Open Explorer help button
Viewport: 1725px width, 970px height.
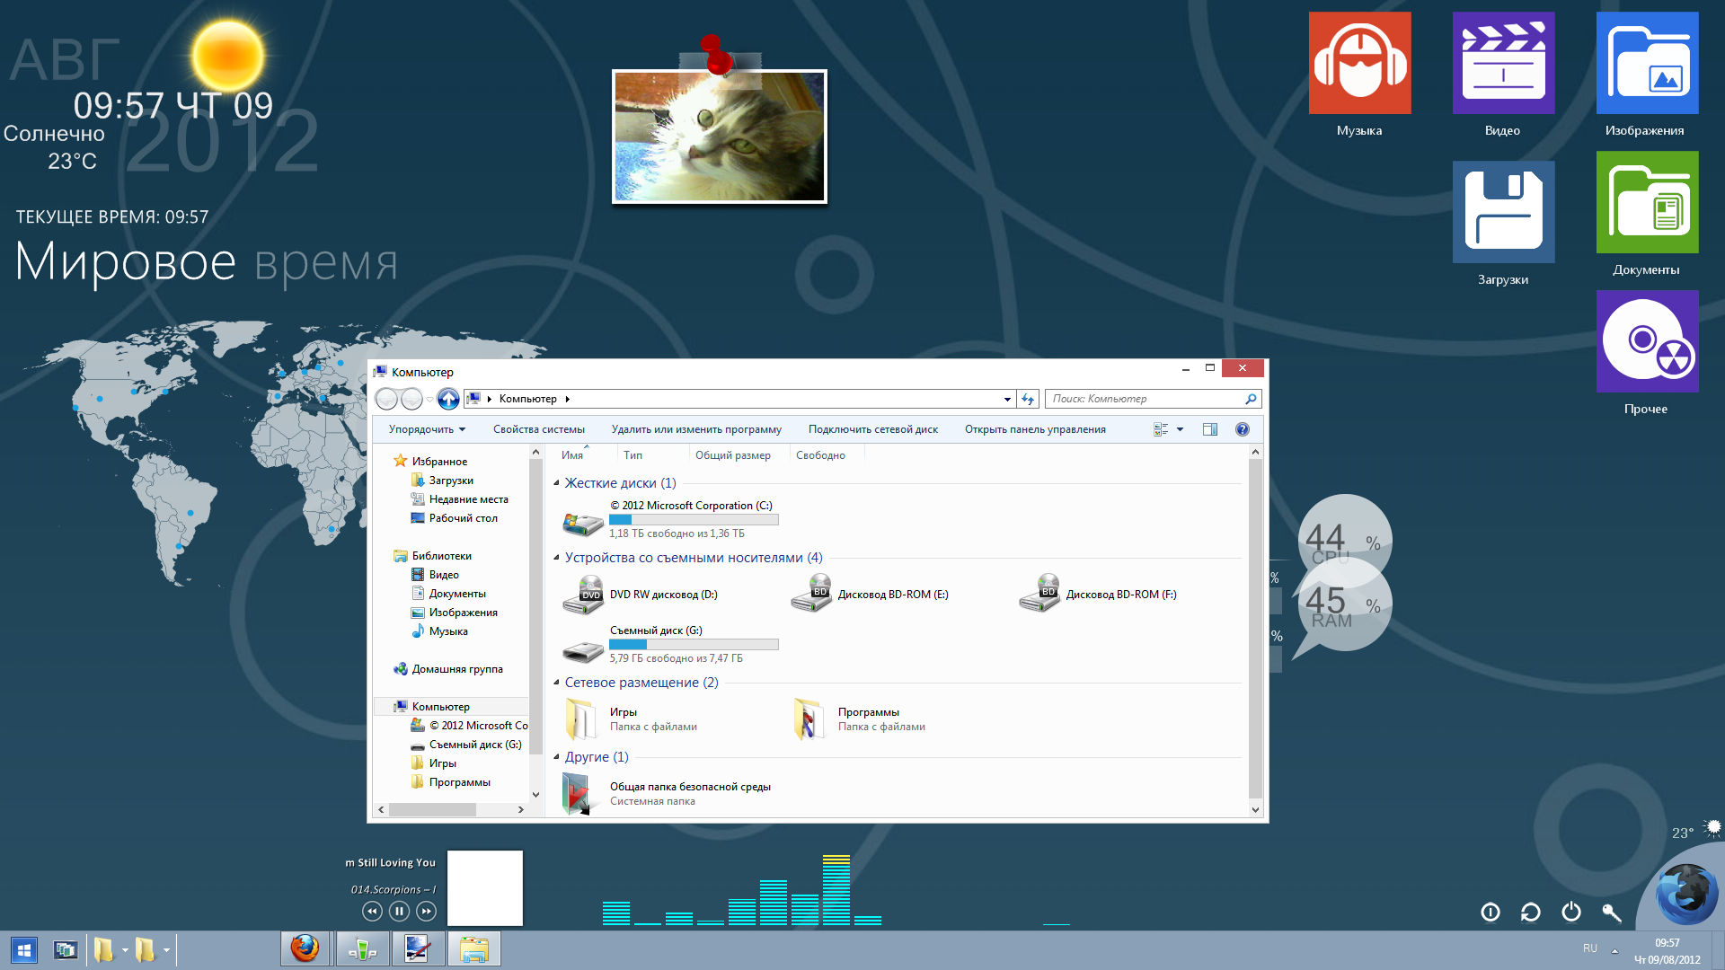(x=1243, y=429)
